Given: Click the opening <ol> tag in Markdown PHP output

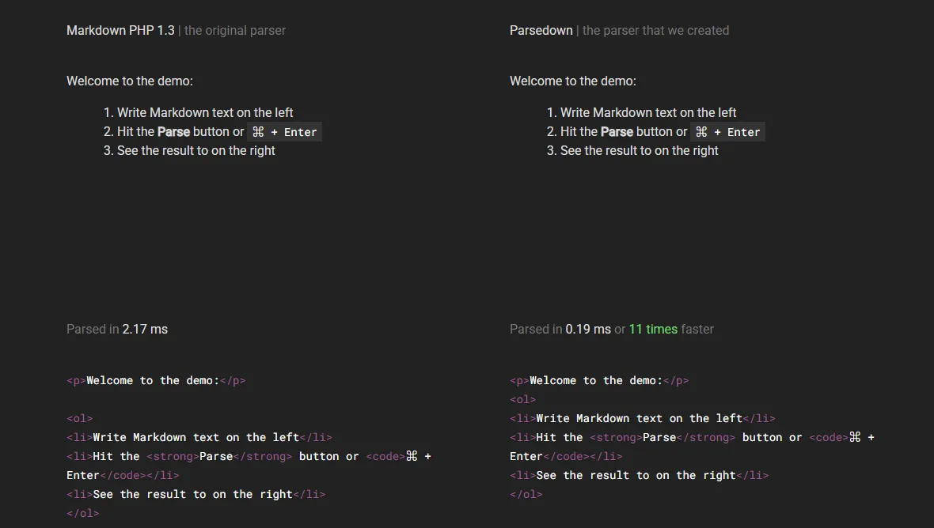Looking at the screenshot, I should 79,418.
